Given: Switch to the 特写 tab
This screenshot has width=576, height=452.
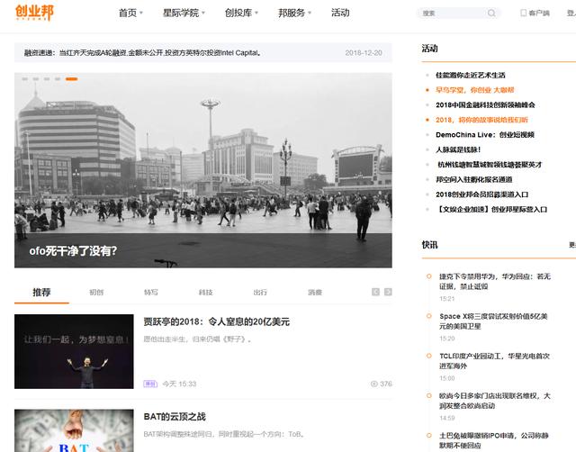Looking at the screenshot, I should (x=151, y=293).
